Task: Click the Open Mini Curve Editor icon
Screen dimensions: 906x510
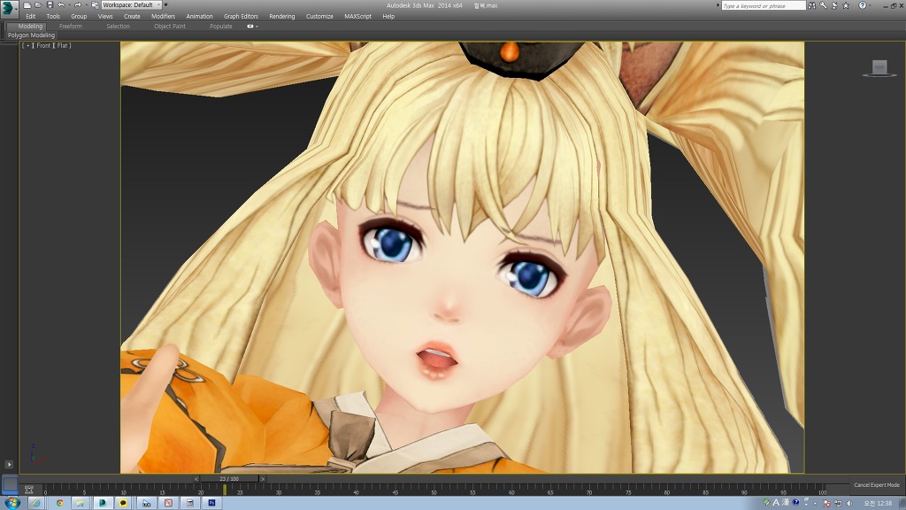Action: [x=29, y=490]
